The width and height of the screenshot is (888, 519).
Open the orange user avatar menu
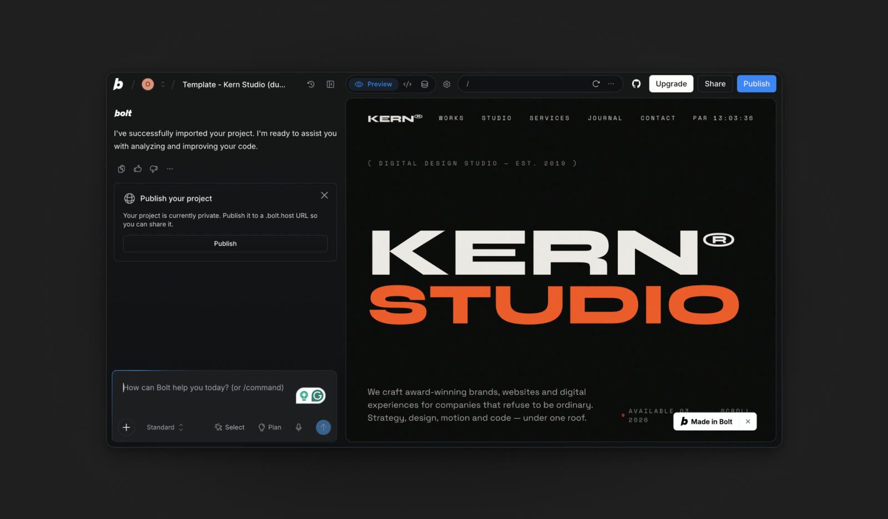pyautogui.click(x=148, y=84)
